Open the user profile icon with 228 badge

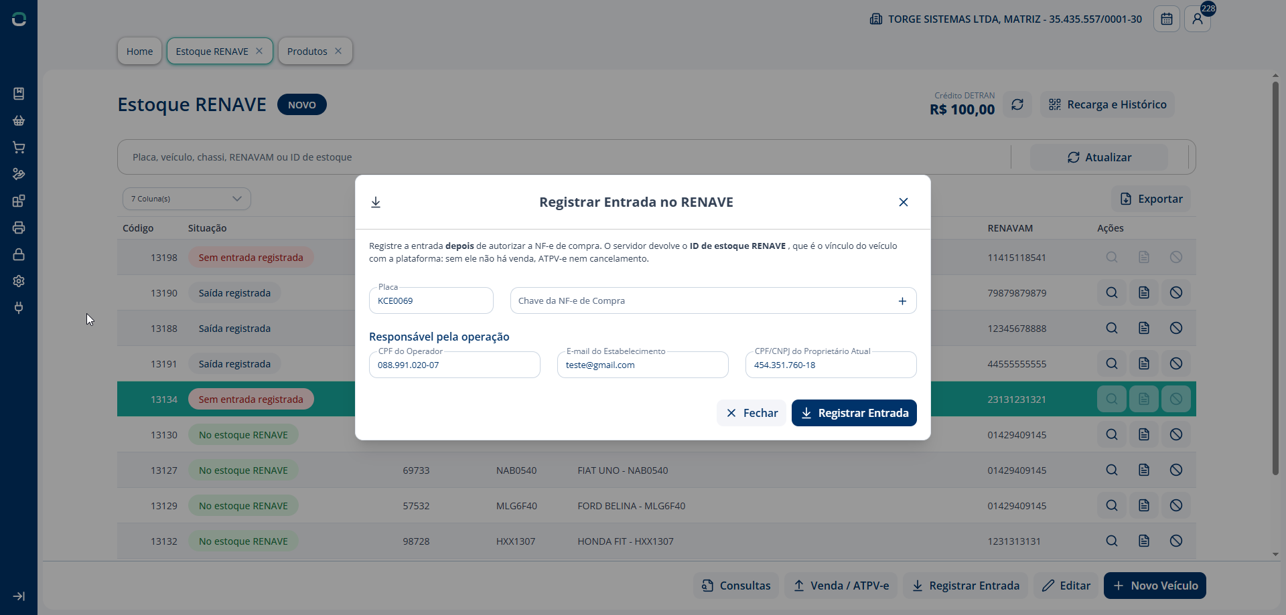click(1198, 19)
